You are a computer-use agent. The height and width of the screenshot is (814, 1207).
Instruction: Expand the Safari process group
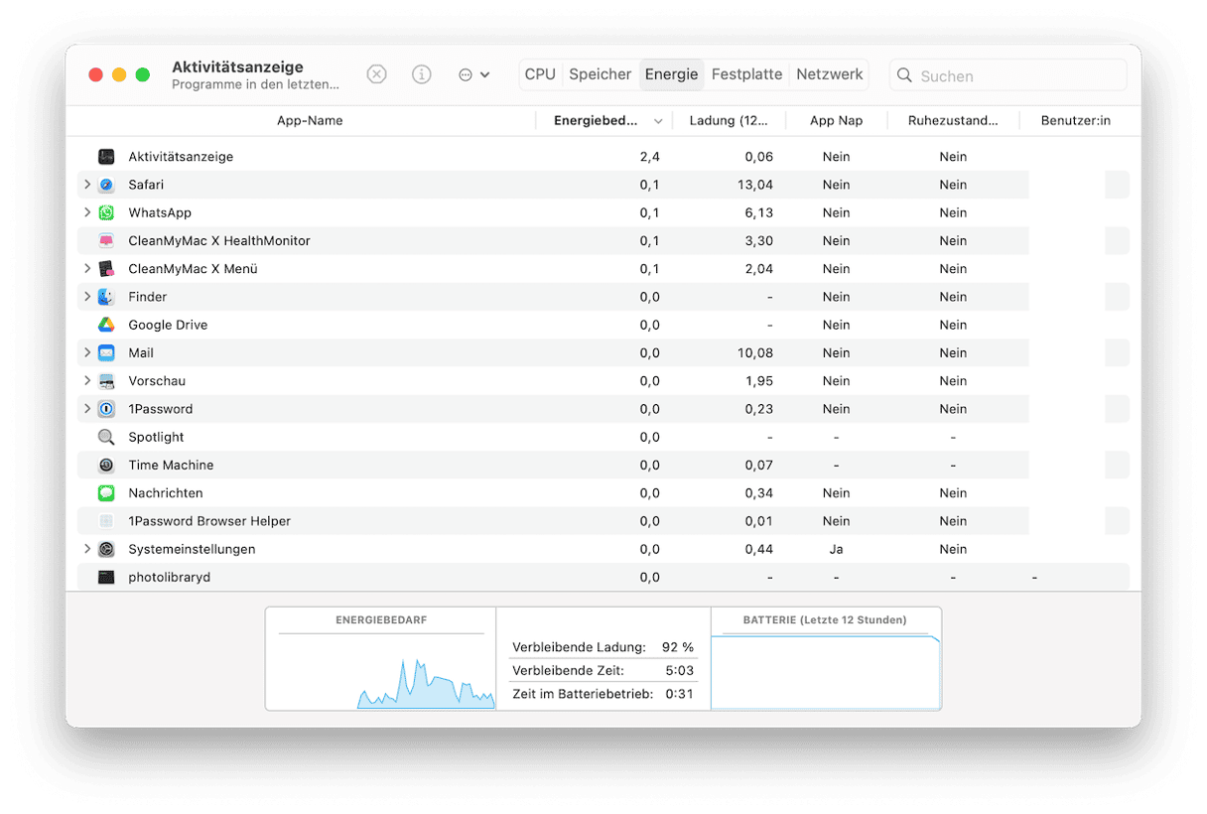tap(87, 185)
